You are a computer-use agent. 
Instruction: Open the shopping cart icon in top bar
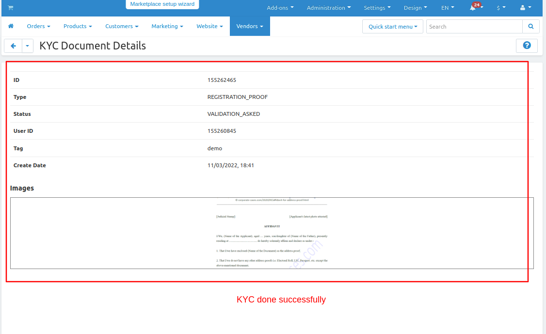pos(11,8)
